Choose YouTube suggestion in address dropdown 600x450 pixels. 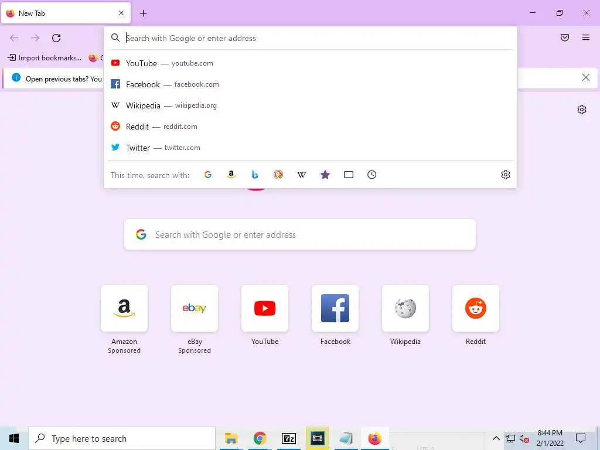(311, 63)
